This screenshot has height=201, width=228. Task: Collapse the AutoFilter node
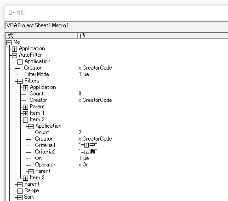(14, 55)
